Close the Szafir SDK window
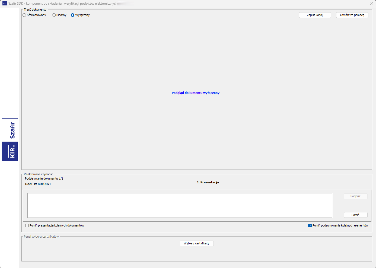The height and width of the screenshot is (268, 376). (x=371, y=4)
